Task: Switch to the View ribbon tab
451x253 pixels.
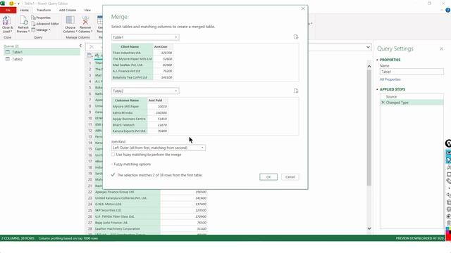Action: click(87, 10)
